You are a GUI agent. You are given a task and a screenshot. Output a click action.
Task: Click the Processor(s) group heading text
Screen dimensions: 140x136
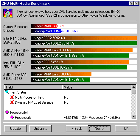[19, 113]
